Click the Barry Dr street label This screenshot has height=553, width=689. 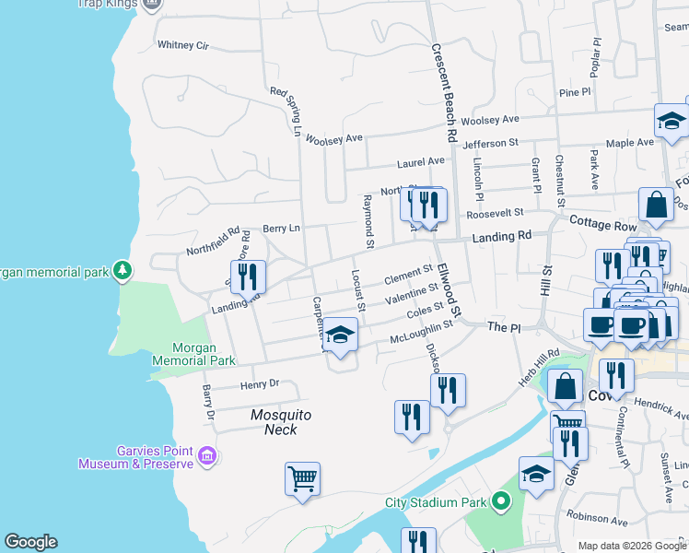208,402
